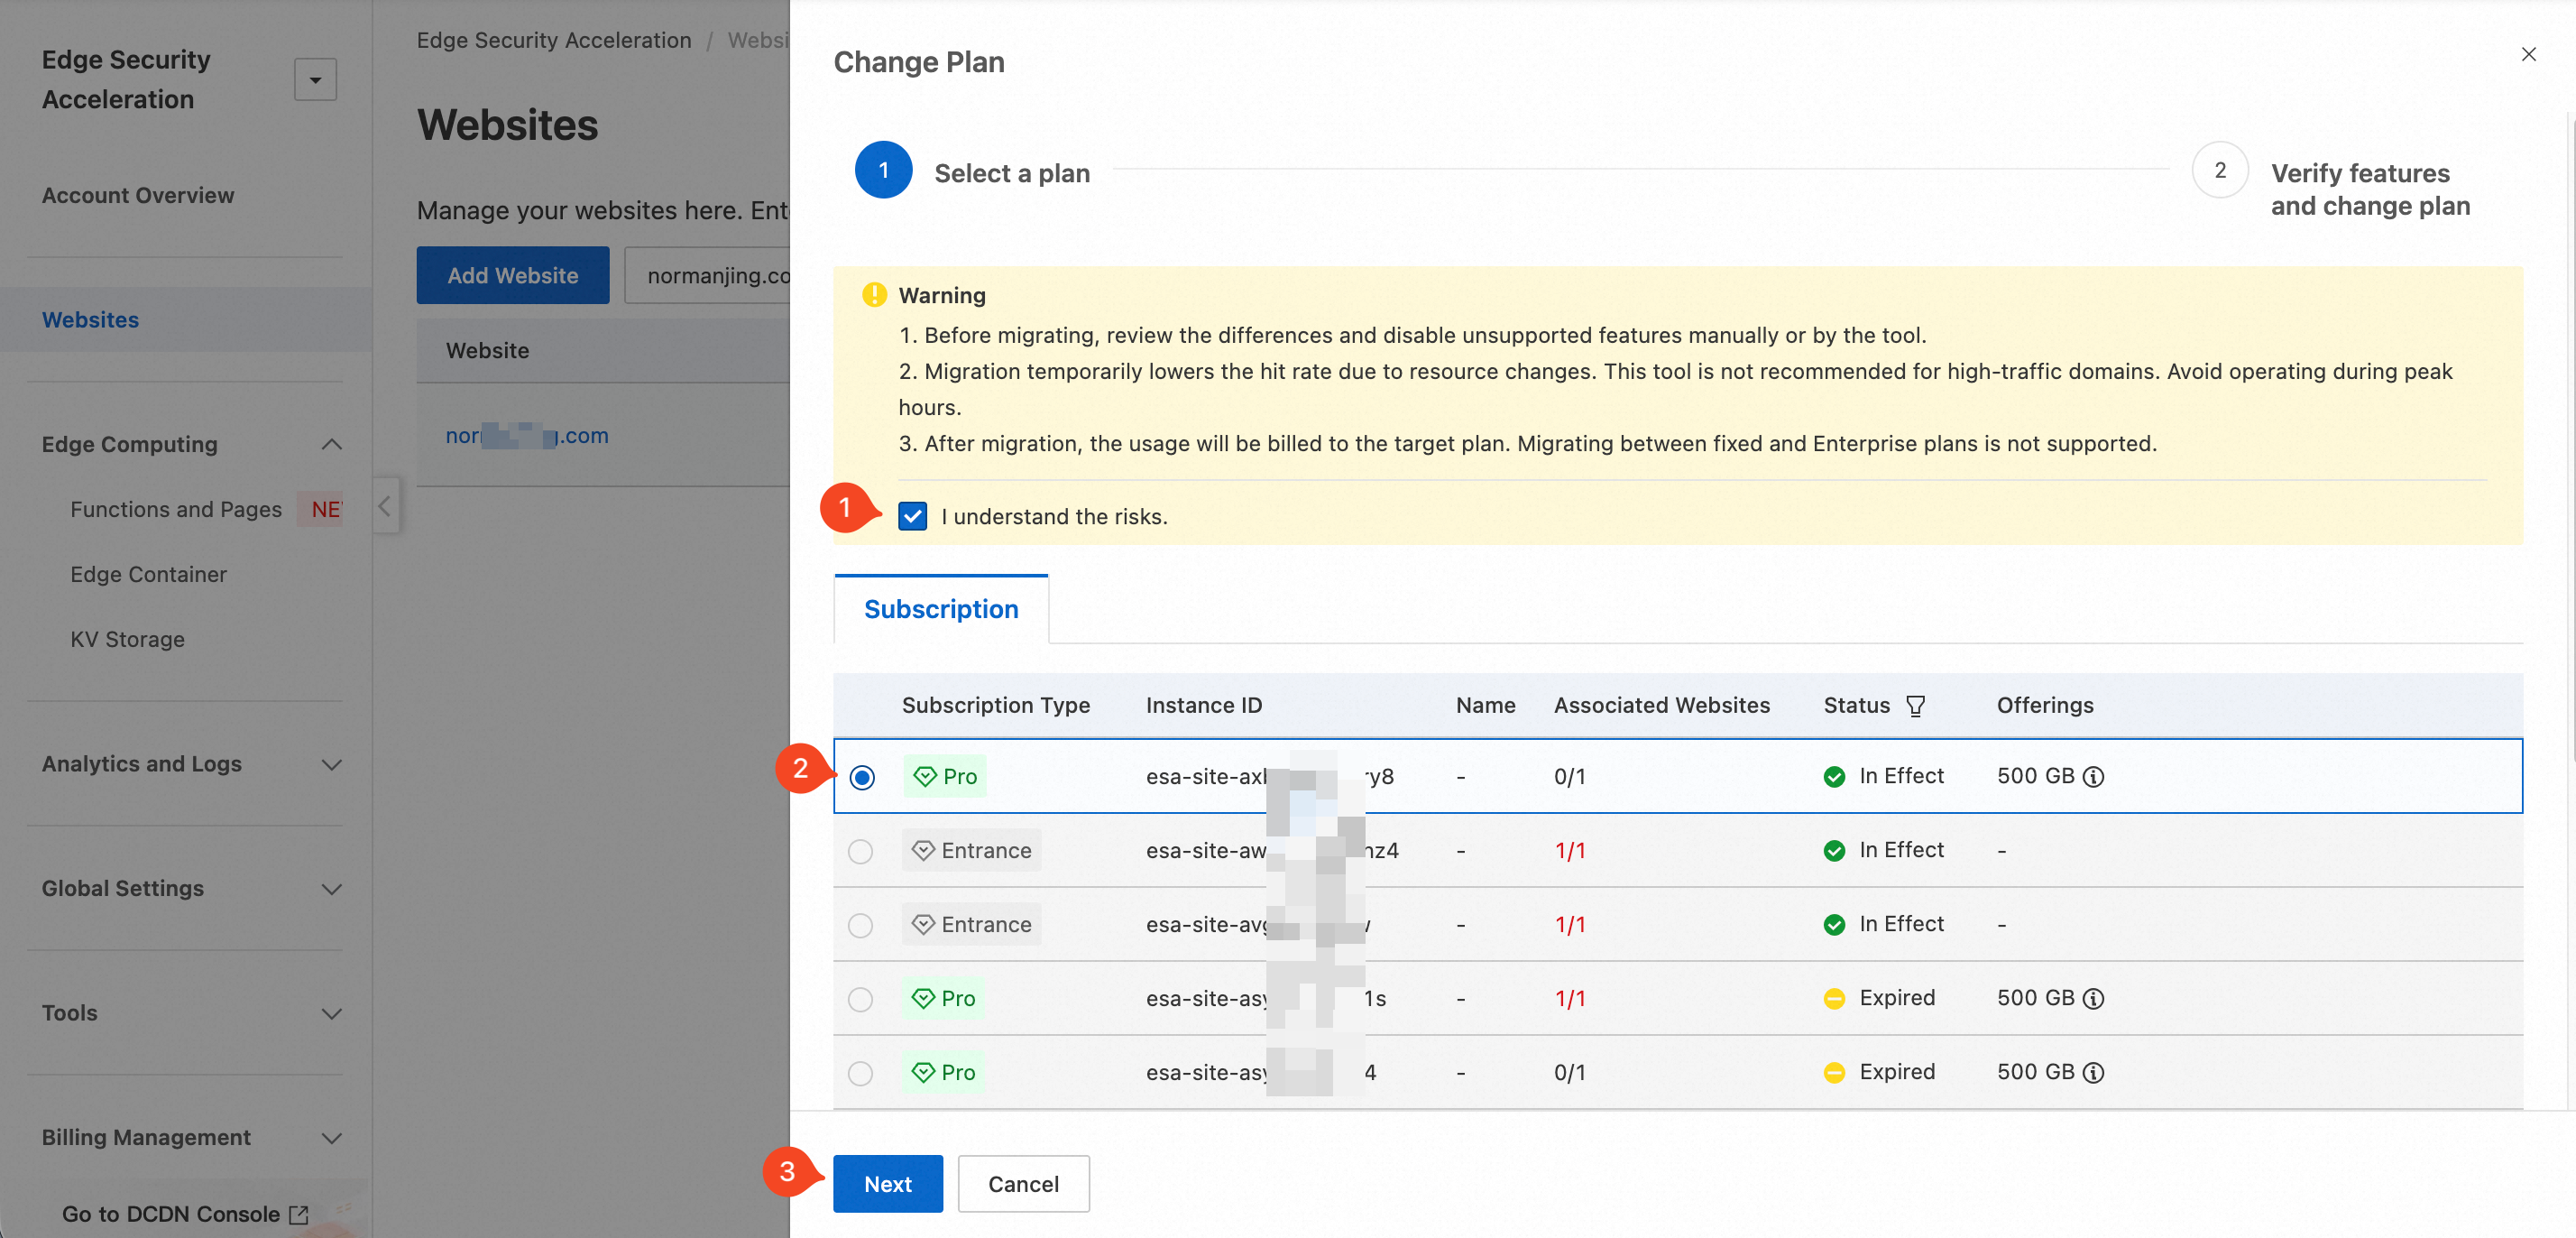Click info icon on last row's 500 GB

click(x=2093, y=1073)
